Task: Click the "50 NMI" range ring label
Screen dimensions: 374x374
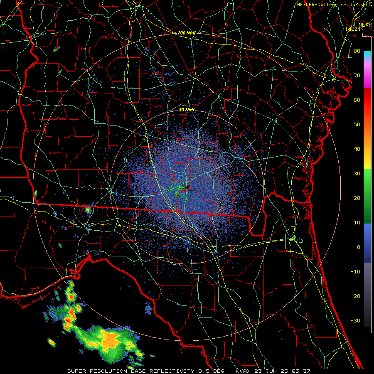Action: click(x=187, y=110)
